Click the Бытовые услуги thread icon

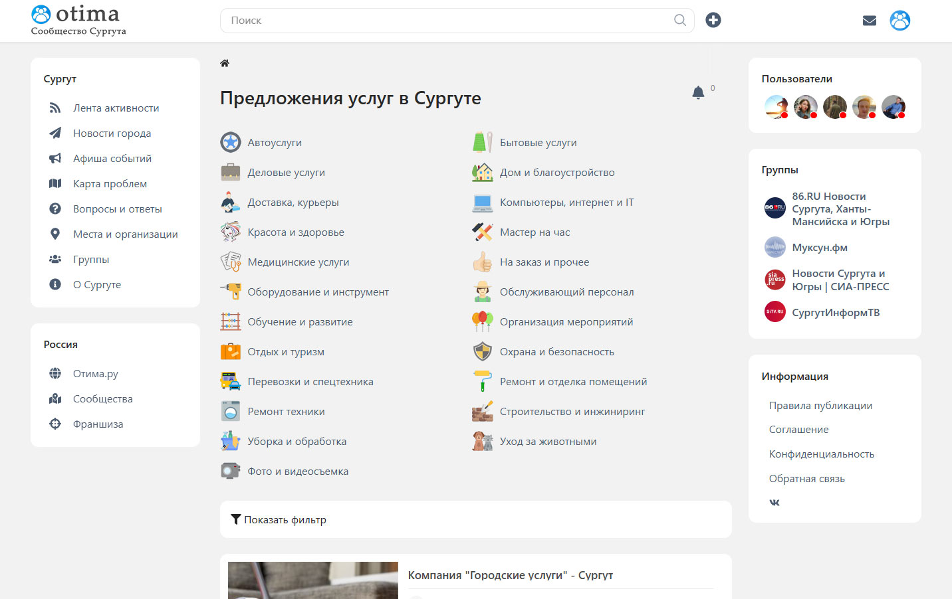pos(483,142)
